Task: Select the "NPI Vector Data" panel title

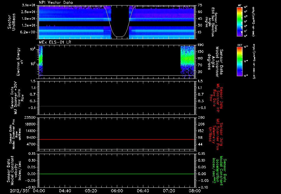Action: 56,2
